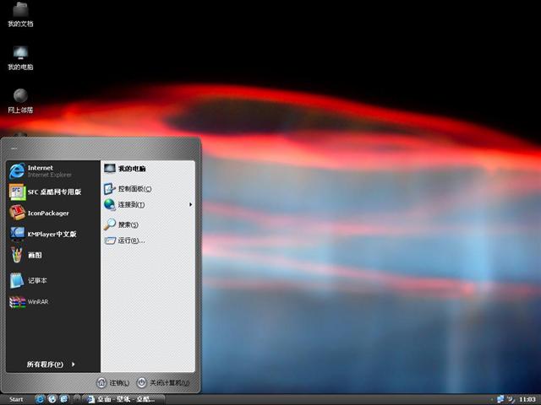Expand the 连接到 submenu arrow

pyautogui.click(x=190, y=204)
